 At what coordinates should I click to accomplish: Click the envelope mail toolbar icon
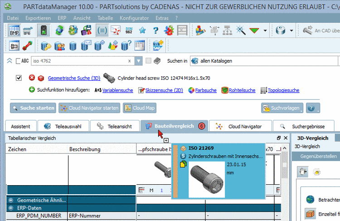click(x=116, y=30)
